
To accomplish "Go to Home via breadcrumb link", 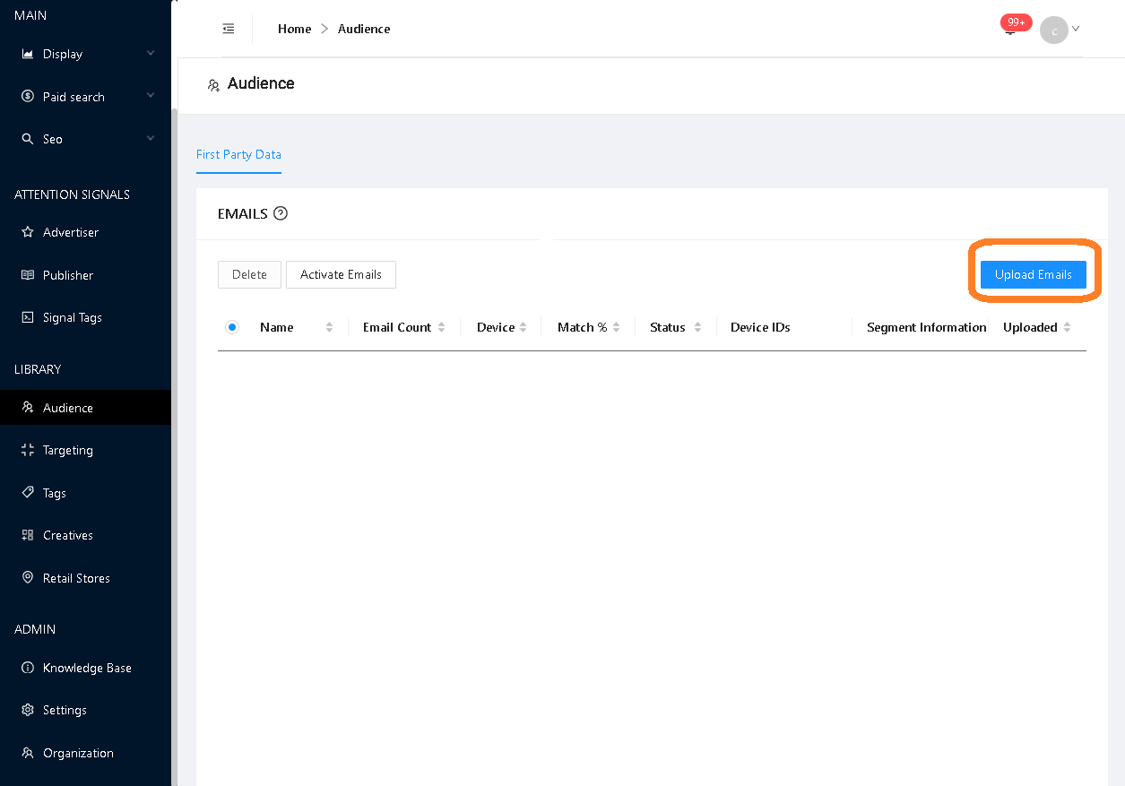I will (294, 29).
